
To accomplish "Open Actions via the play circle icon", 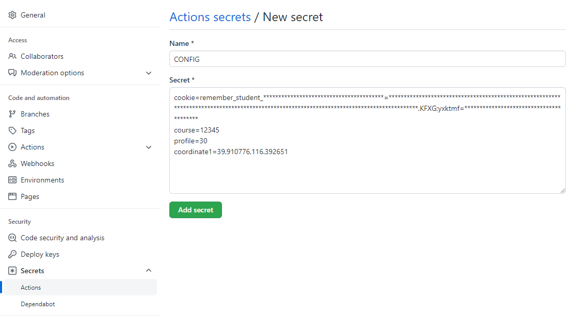I will [12, 147].
